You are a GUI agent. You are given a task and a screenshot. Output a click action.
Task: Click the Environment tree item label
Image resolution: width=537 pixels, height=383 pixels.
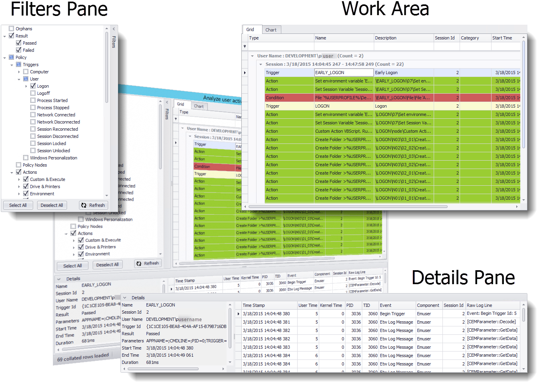point(42,194)
